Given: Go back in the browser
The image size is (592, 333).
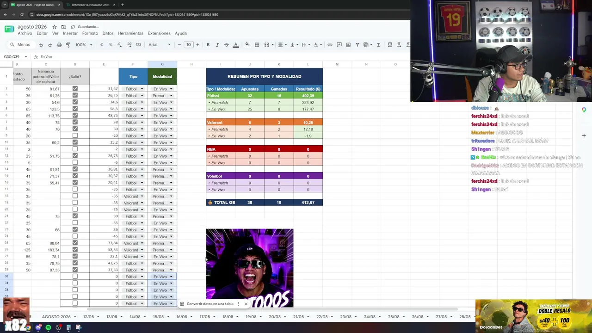Looking at the screenshot, I should [5, 14].
